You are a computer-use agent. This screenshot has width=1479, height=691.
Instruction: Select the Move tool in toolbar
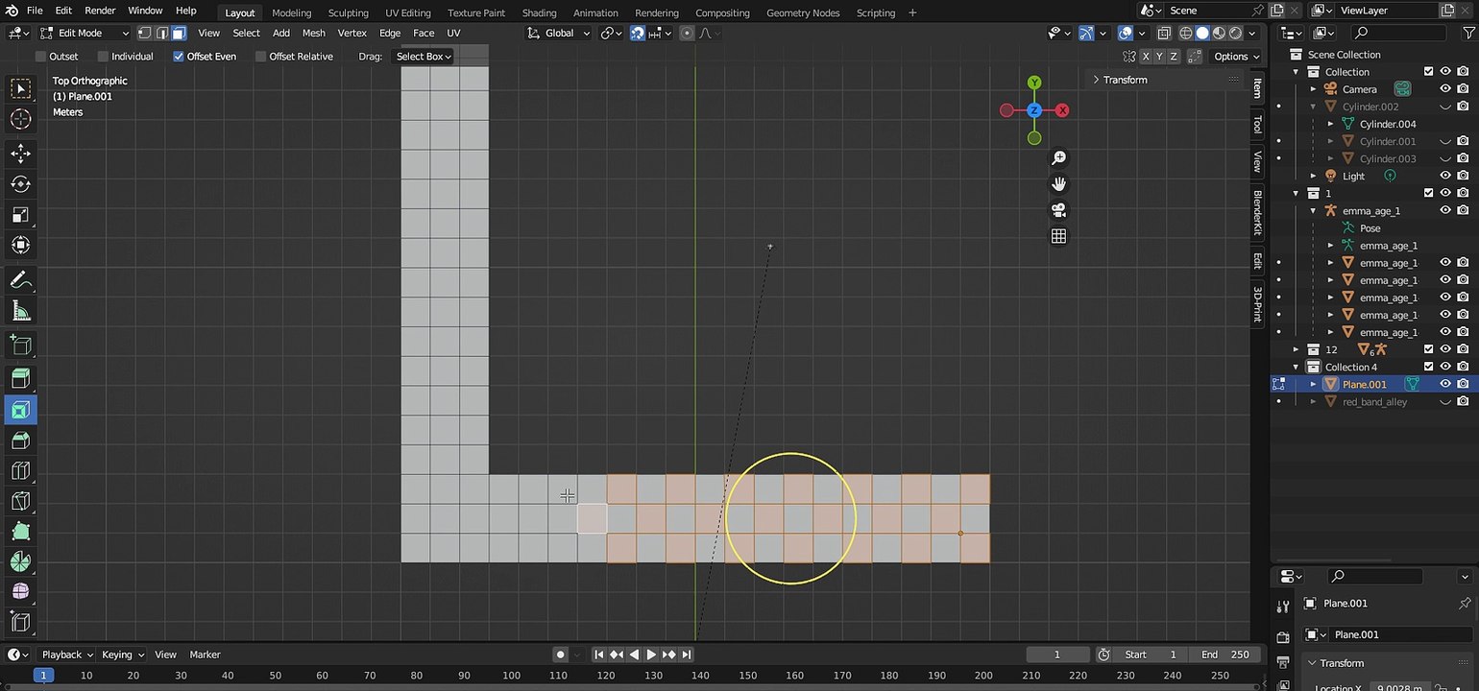point(20,154)
